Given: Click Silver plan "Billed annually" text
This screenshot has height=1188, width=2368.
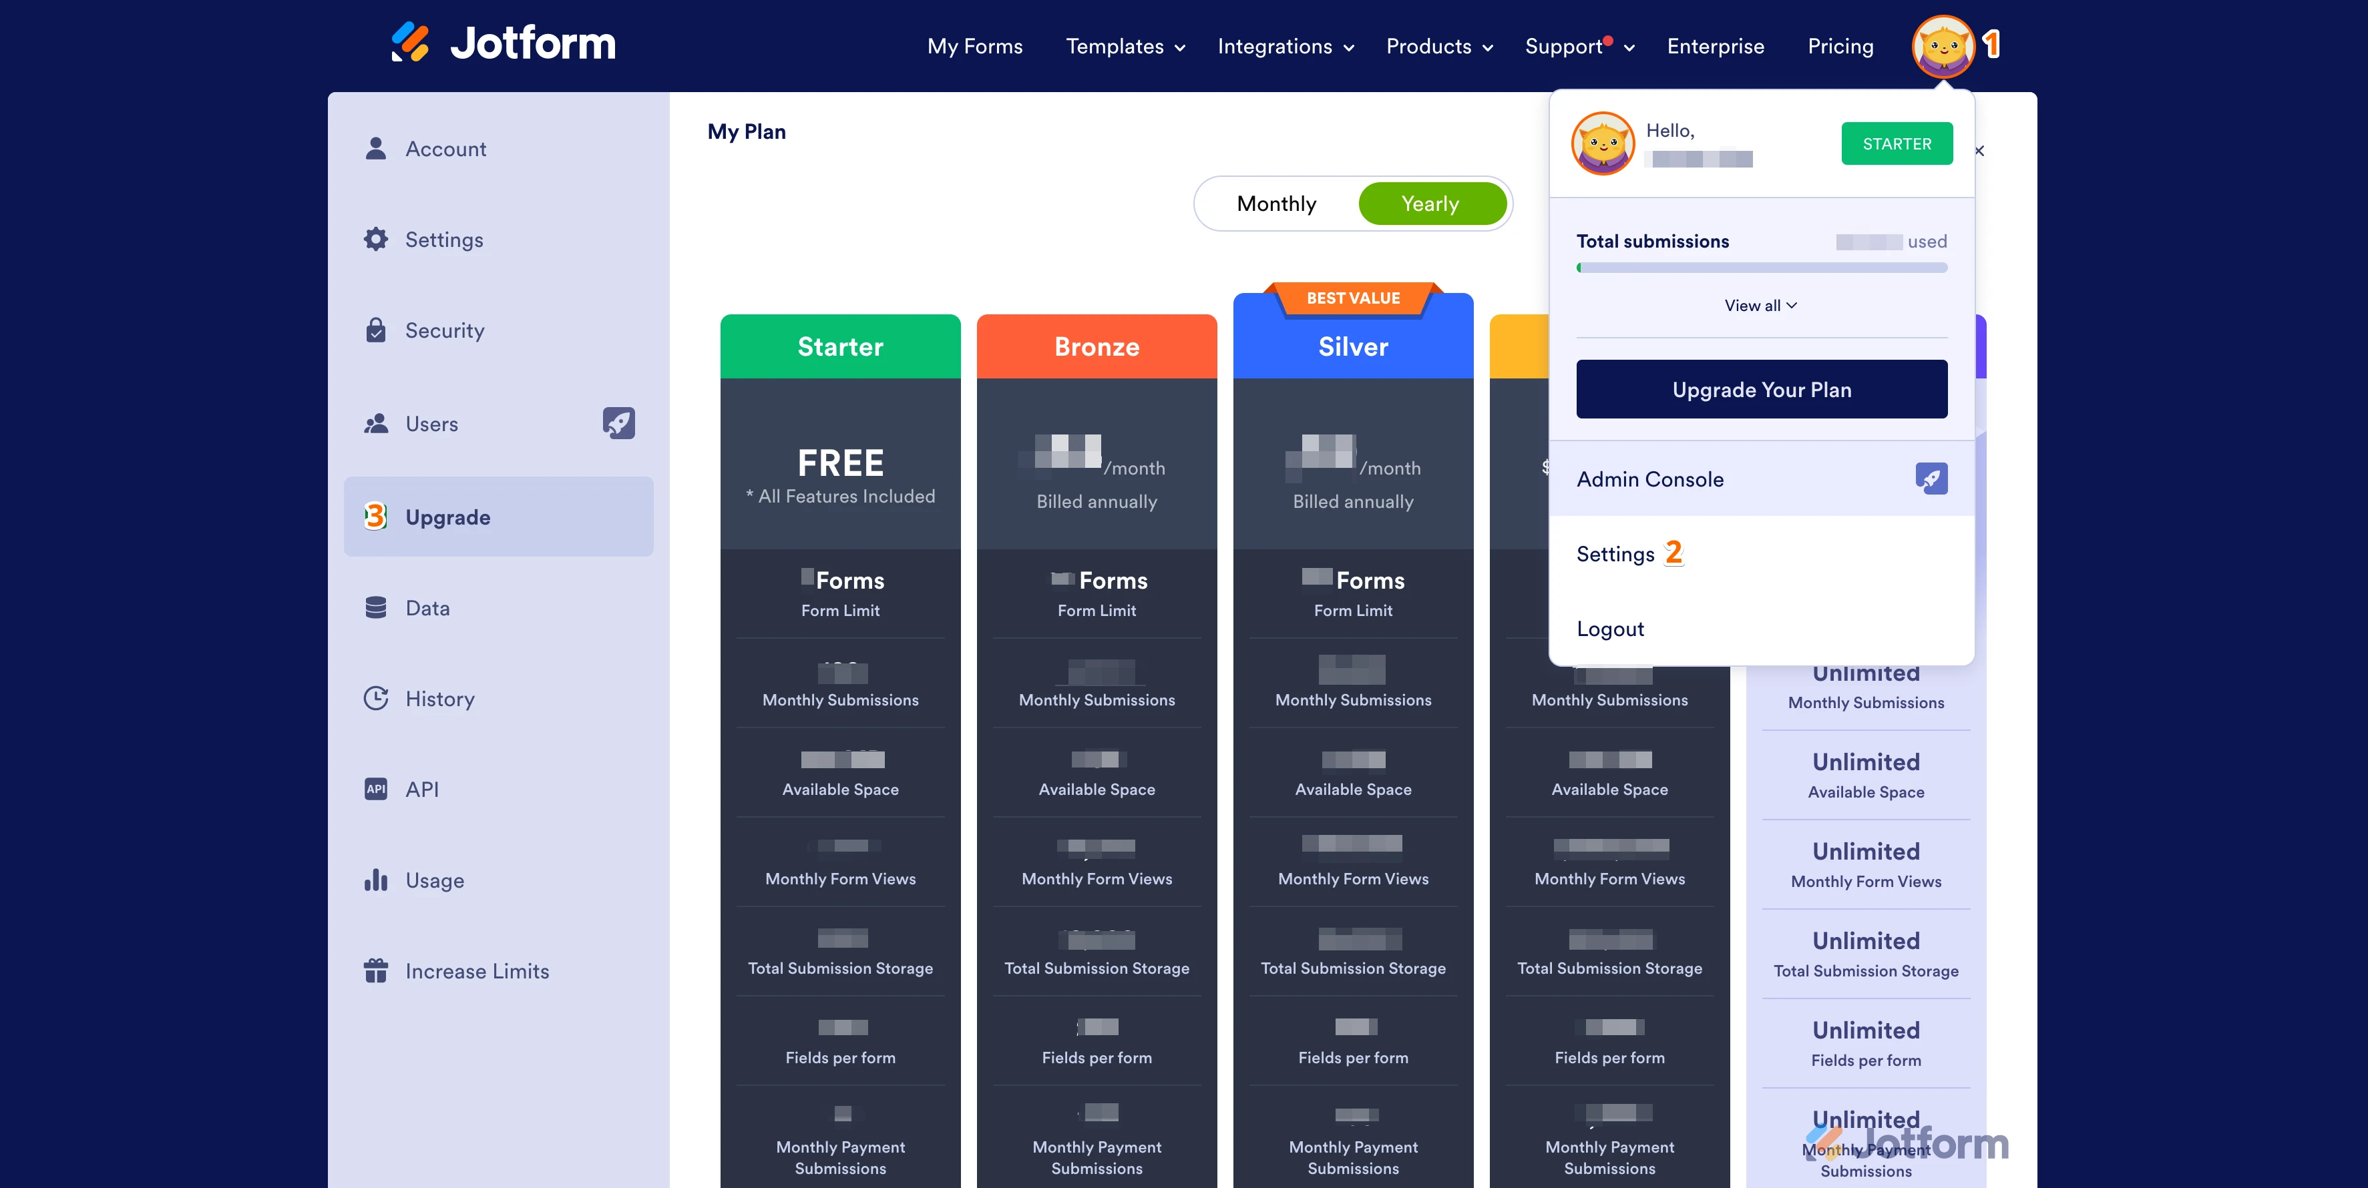Looking at the screenshot, I should 1353,502.
